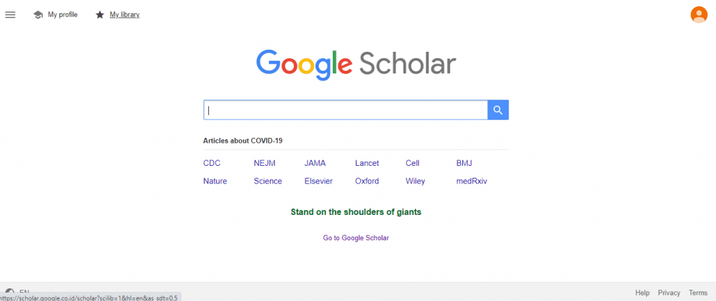Open the Help link in footer
This screenshot has height=301, width=716.
[642, 293]
